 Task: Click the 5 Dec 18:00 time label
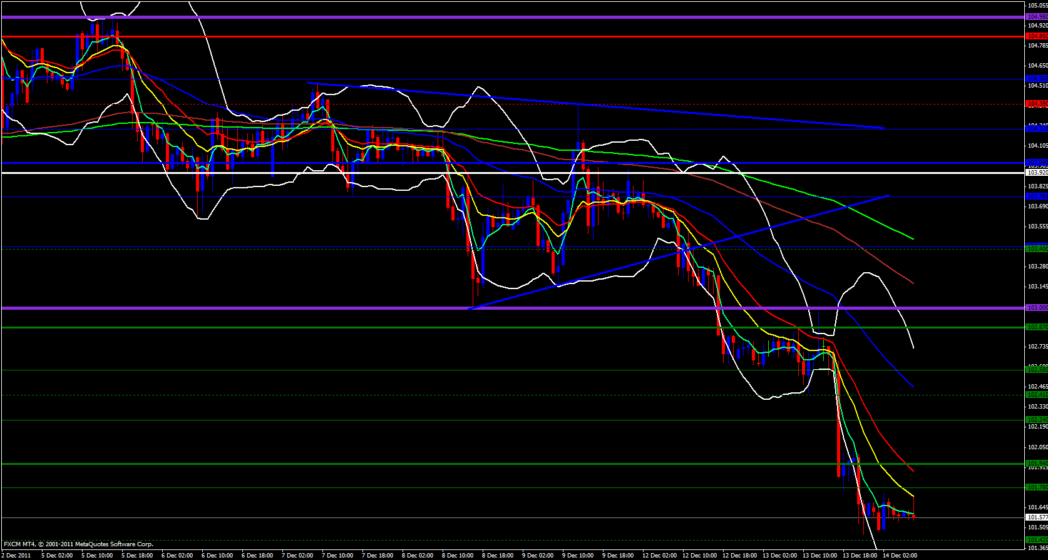pyautogui.click(x=137, y=555)
